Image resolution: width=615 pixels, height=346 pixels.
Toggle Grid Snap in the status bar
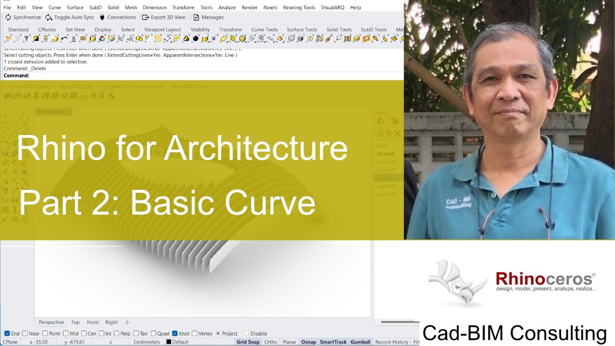tap(248, 342)
